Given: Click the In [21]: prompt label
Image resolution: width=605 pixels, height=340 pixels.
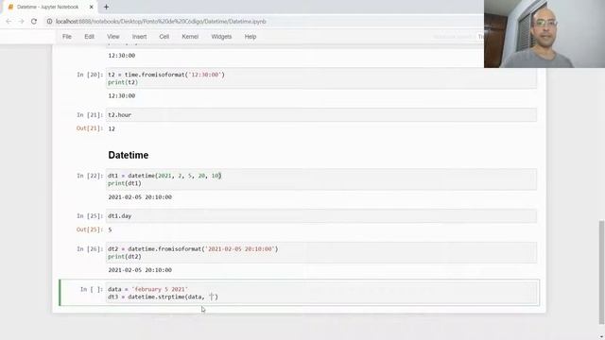Looking at the screenshot, I should pyautogui.click(x=90, y=115).
